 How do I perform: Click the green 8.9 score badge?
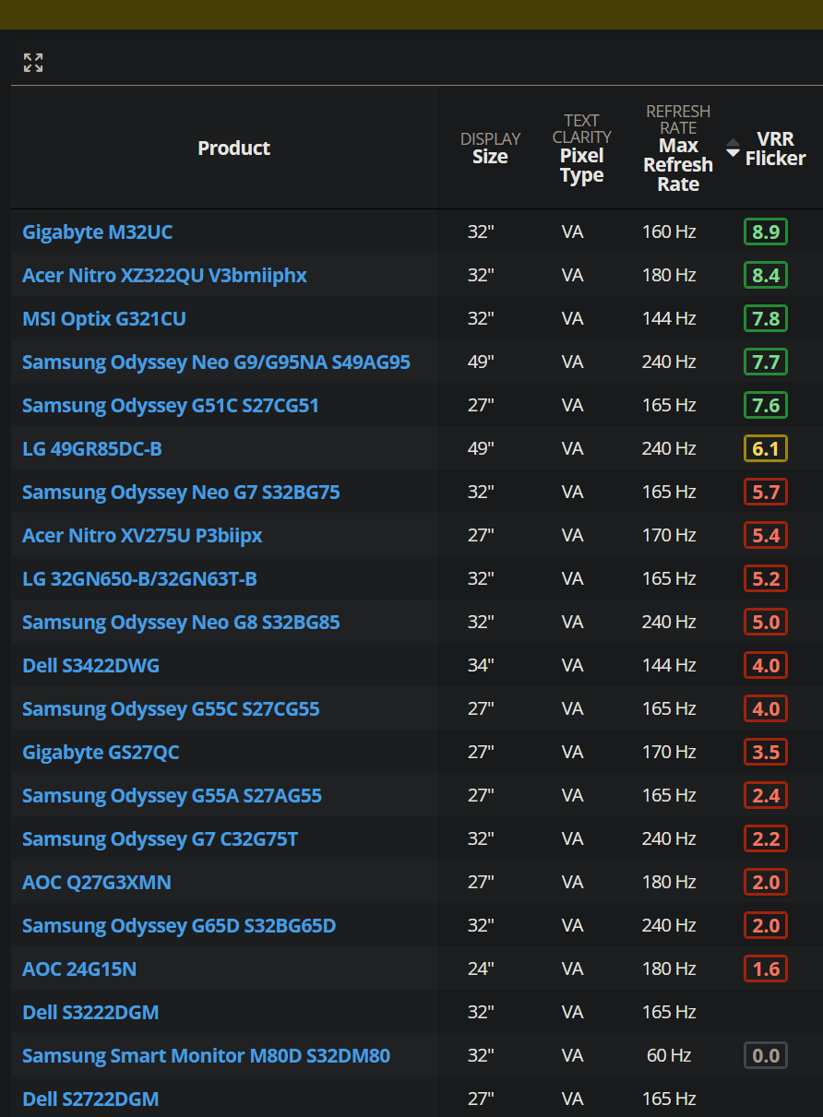pyautogui.click(x=765, y=232)
